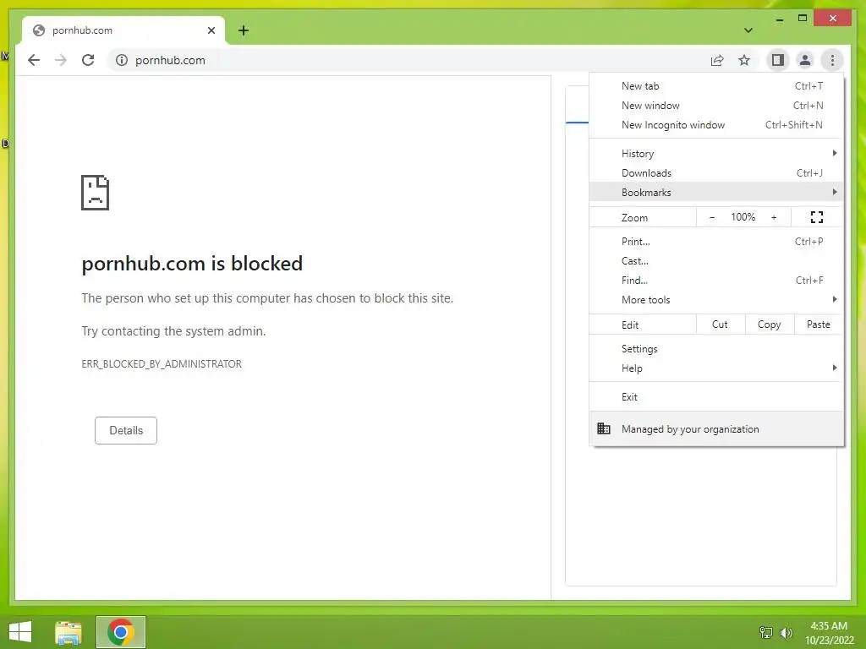Close the pornhub.com tab
Image resolution: width=866 pixels, height=649 pixels.
pyautogui.click(x=211, y=30)
